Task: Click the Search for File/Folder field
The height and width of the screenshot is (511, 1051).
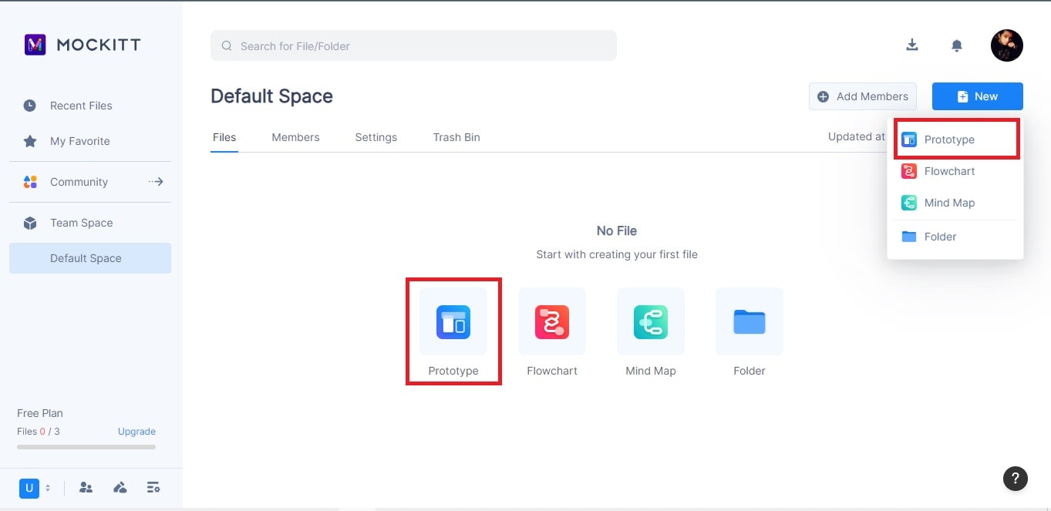Action: click(413, 46)
